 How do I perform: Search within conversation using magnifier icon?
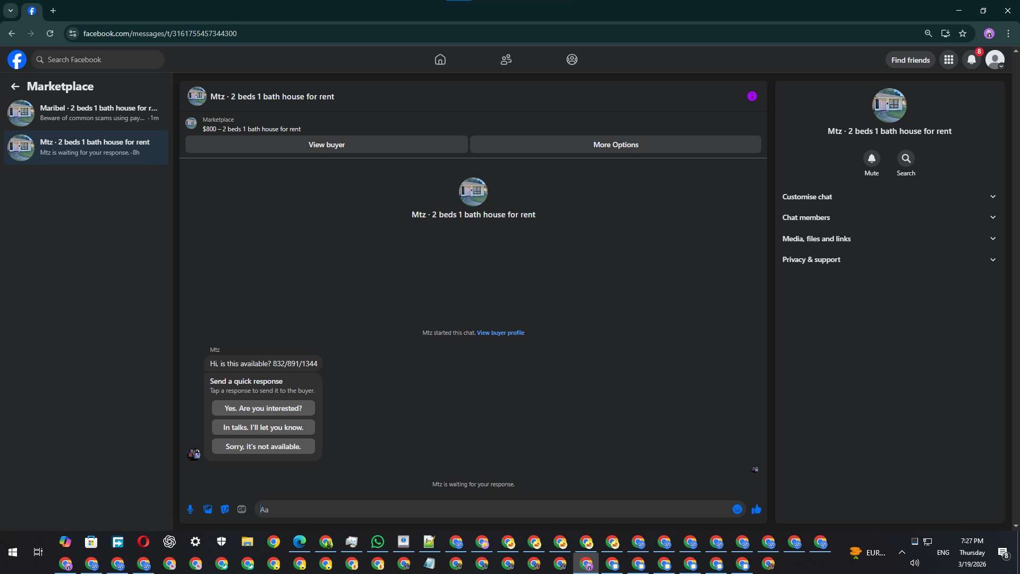coord(906,158)
